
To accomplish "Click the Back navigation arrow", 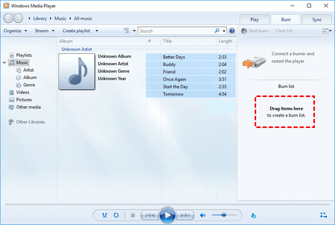I will click(8, 19).
